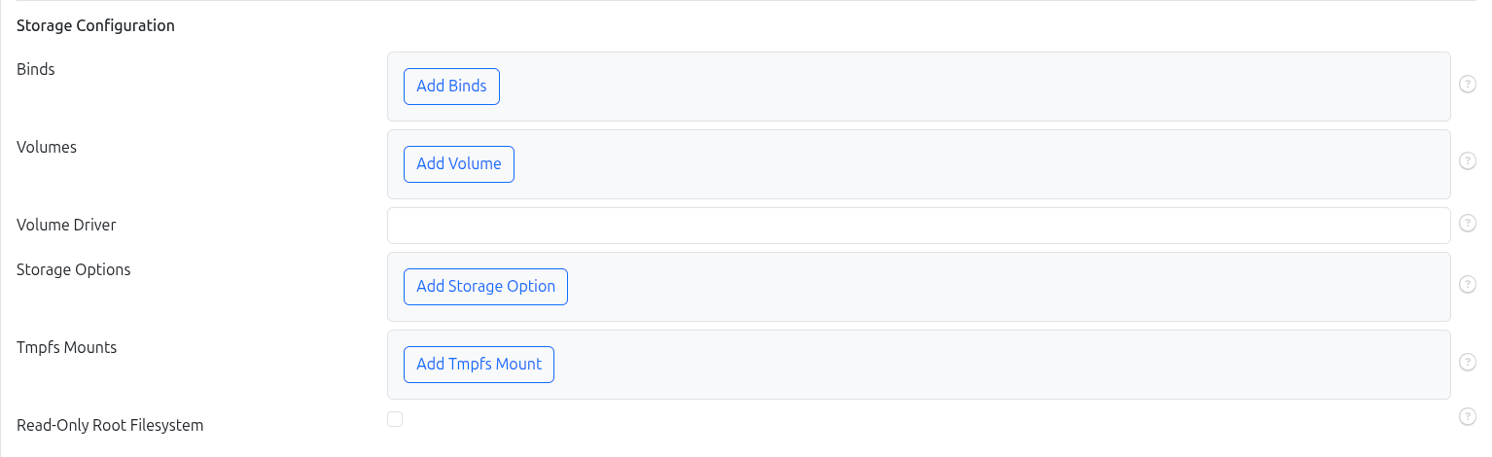Show help tooltip for Volumes
This screenshot has height=457, width=1492.
[x=1468, y=162]
